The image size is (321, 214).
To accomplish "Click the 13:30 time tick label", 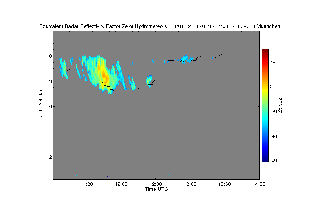I will (x=225, y=184).
